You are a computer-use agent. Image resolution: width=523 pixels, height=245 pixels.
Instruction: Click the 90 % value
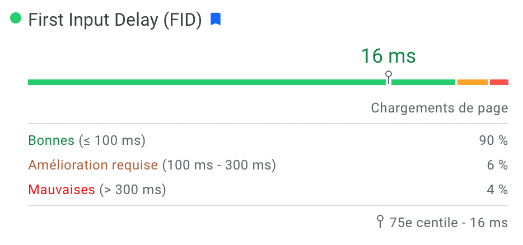click(494, 140)
